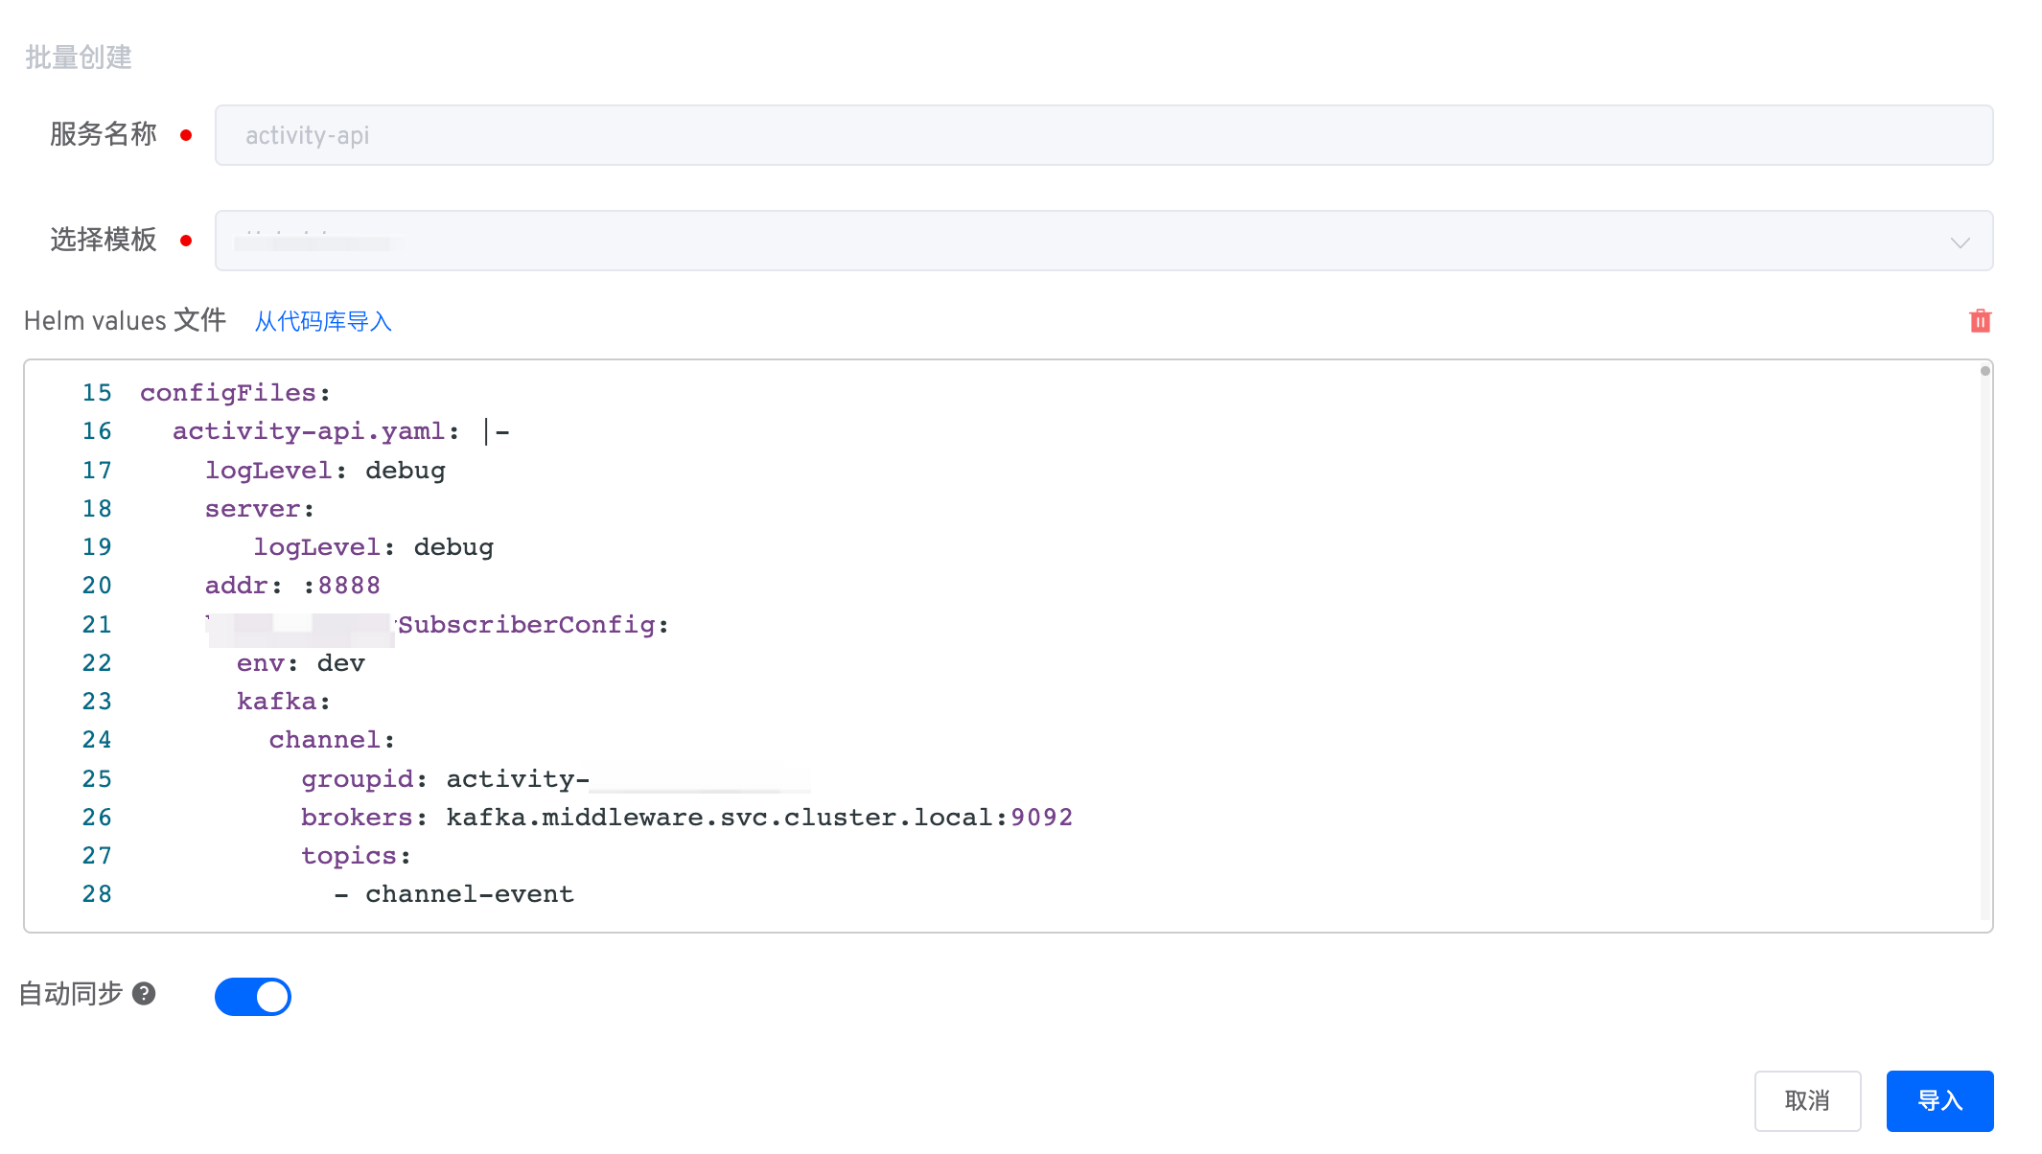This screenshot has width=2042, height=1154.
Task: Disable the 自动同步 toggle
Action: coord(252,997)
